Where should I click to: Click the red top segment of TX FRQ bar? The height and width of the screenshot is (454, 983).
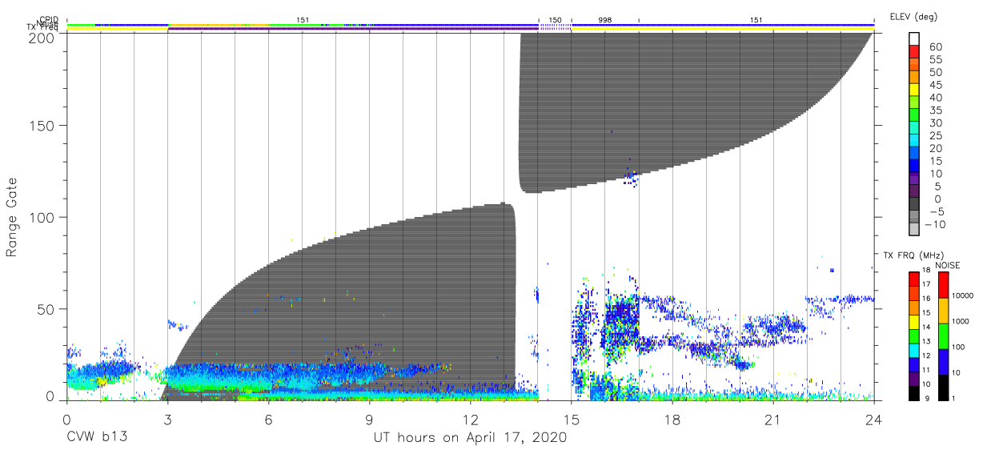pos(913,279)
